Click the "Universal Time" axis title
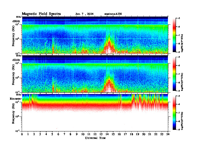The height and width of the screenshot is (154, 200). [95, 138]
